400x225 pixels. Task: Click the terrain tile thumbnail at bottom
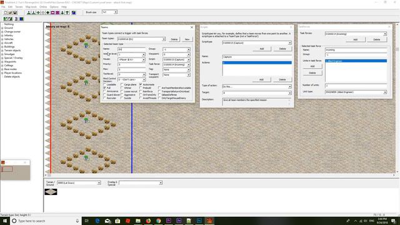51,192
